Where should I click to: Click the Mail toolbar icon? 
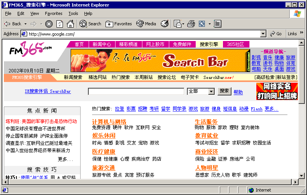(178, 24)
